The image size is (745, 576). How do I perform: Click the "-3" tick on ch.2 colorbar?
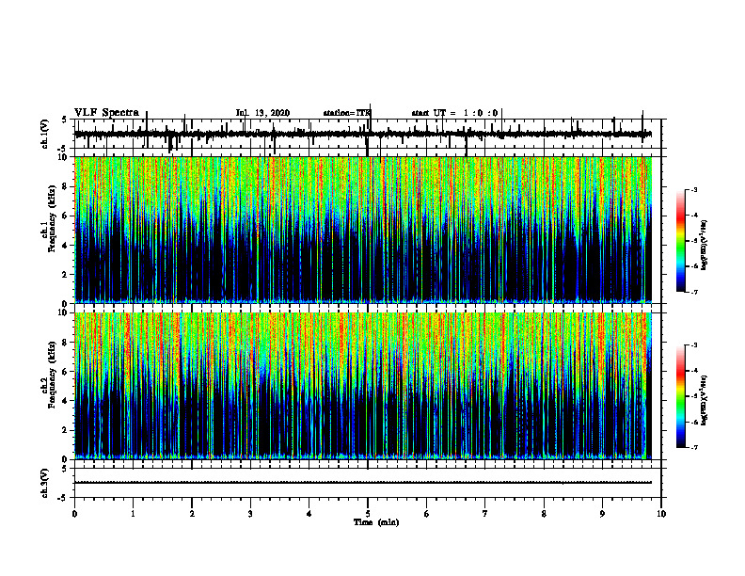coord(694,345)
